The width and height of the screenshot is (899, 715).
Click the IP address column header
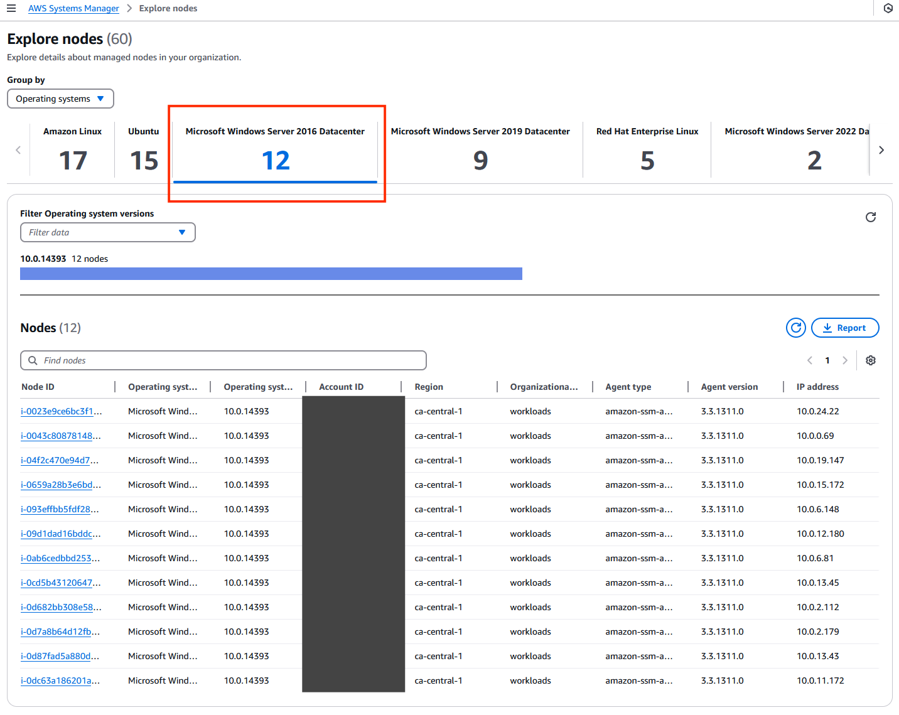click(817, 387)
